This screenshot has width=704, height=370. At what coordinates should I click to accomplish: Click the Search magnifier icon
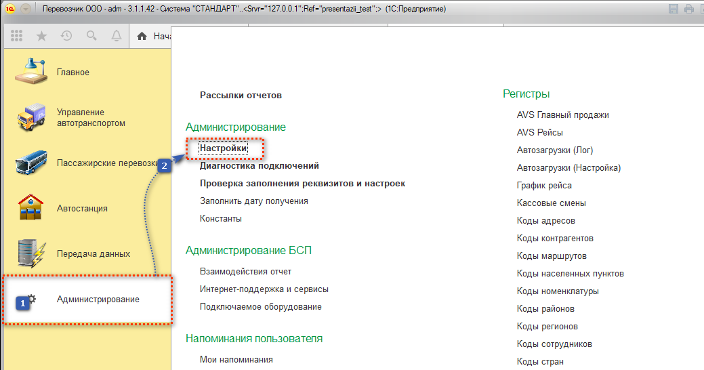tap(91, 36)
